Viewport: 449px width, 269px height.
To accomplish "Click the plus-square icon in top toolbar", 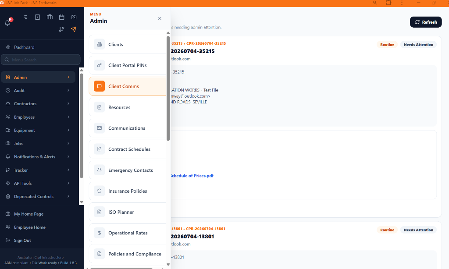I will click(x=38, y=17).
